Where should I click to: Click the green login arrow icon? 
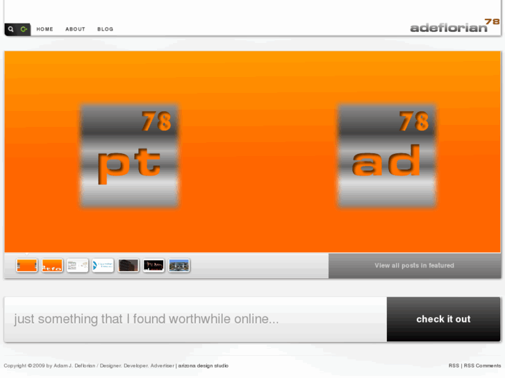click(x=24, y=29)
